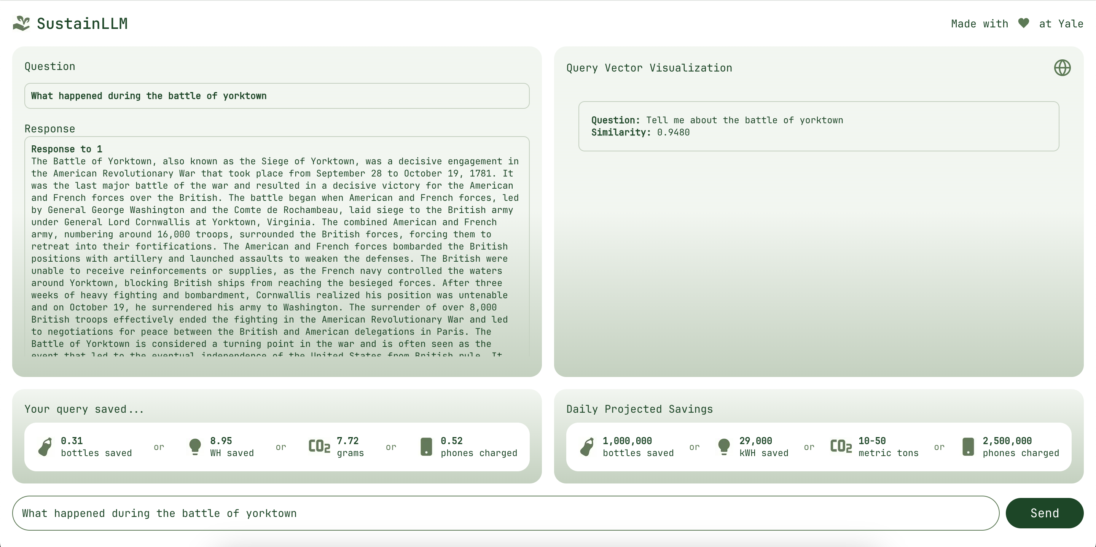1096x547 pixels.
Task: Click the globe icon in visualization panel
Action: click(x=1062, y=68)
